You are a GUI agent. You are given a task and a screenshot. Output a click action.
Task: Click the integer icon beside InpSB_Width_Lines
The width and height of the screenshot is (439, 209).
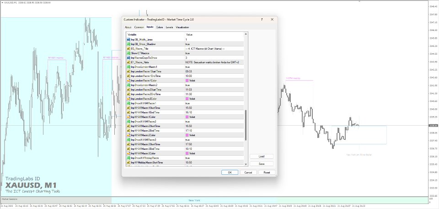pyautogui.click(x=128, y=40)
